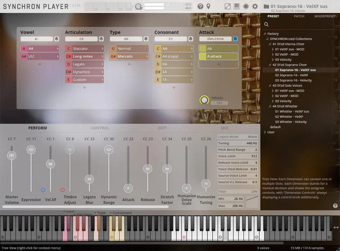Click the CPU/engine status icon

pyautogui.click(x=245, y=6)
